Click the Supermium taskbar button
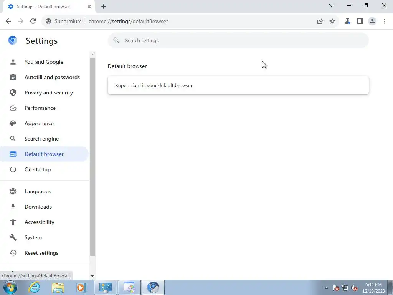This screenshot has height=295, width=393. pyautogui.click(x=153, y=287)
